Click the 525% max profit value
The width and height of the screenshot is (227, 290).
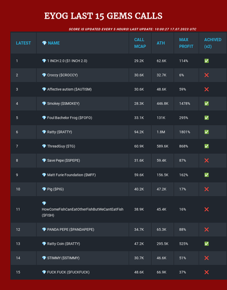pyautogui.click(x=184, y=244)
